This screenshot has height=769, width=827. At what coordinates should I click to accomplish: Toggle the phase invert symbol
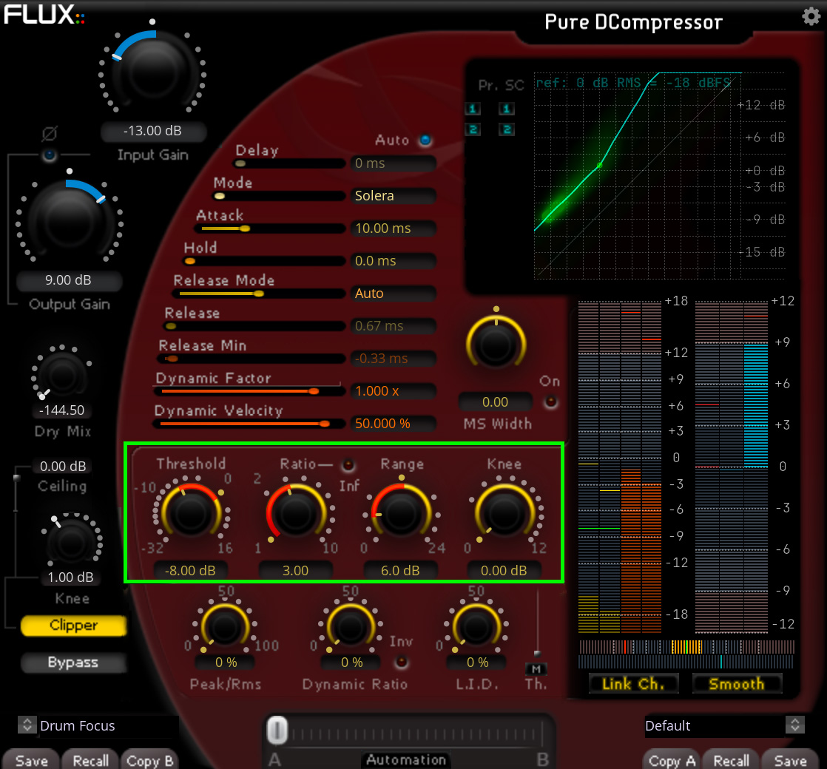point(49,133)
